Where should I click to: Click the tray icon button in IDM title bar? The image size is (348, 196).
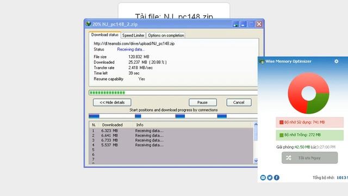[235, 24]
